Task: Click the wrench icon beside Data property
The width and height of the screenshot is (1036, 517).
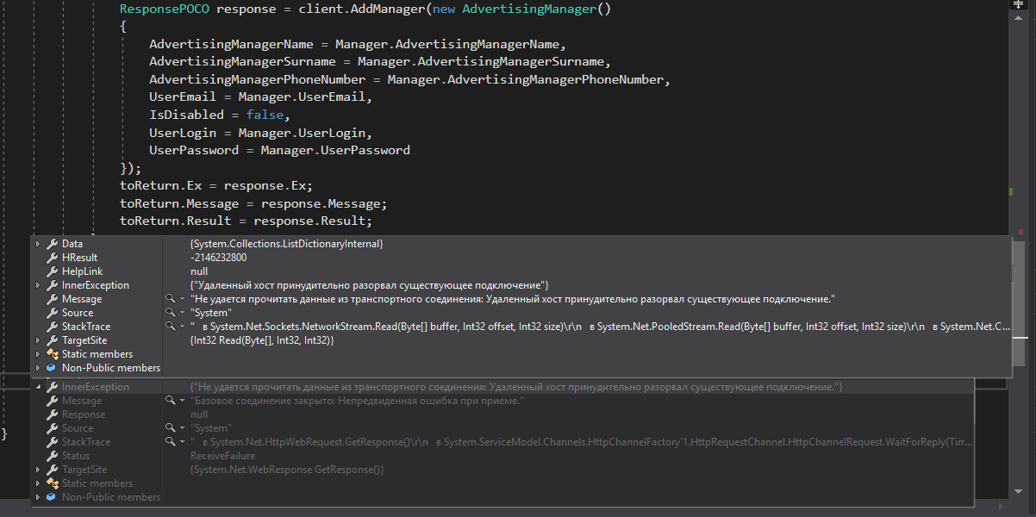Action: pos(52,244)
